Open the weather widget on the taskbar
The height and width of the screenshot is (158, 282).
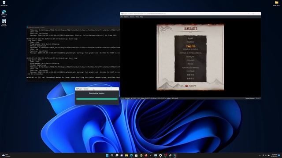6,155
